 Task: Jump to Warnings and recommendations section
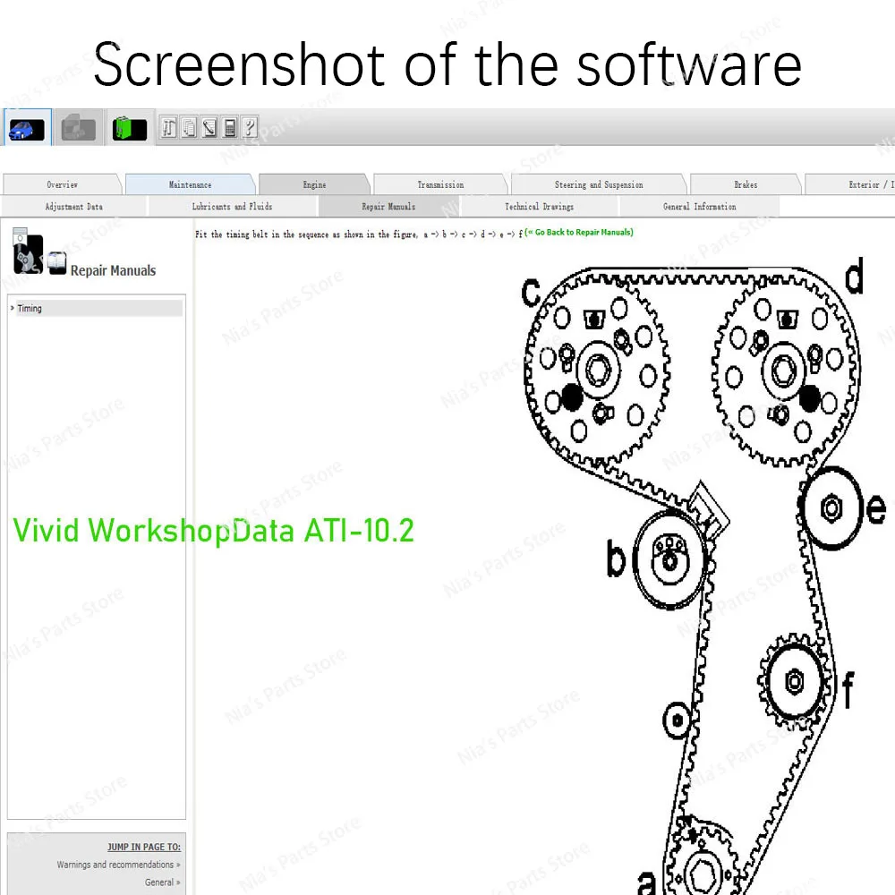tap(118, 865)
